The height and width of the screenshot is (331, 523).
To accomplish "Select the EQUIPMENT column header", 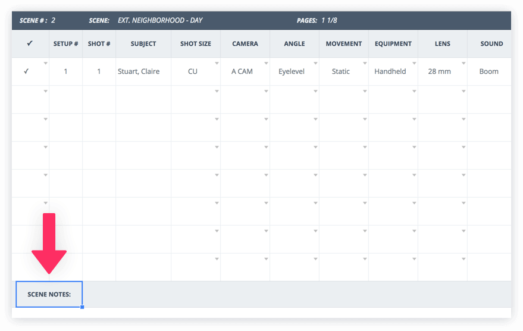I will 393,43.
